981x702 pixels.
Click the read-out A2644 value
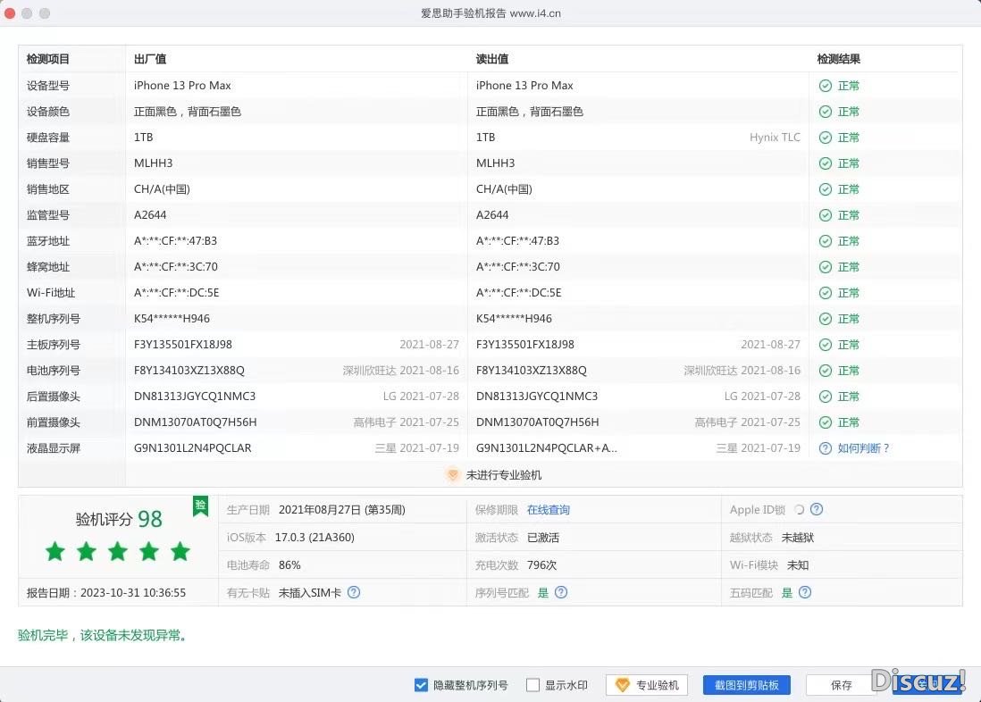point(492,215)
